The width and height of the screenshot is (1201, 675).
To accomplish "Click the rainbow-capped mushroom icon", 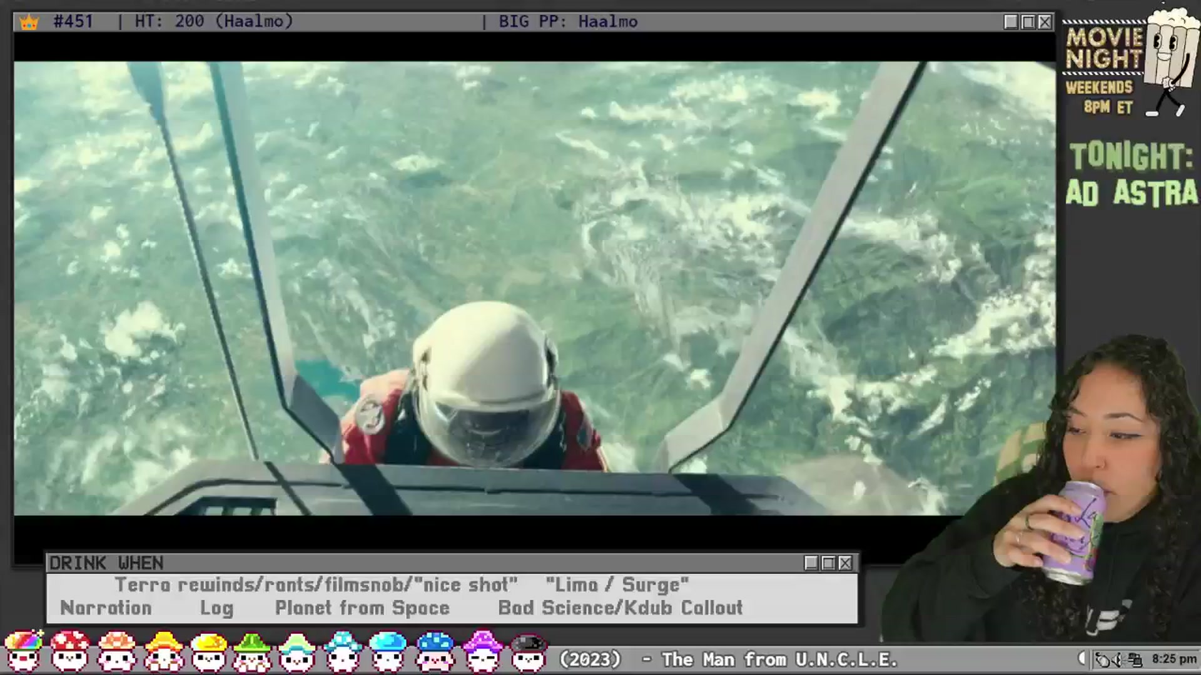I will coord(24,651).
